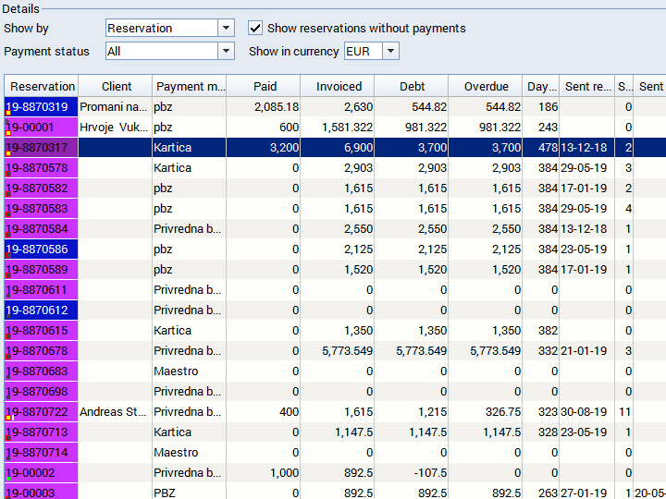Click the red marker on reservation 19-8870578
The height and width of the screenshot is (499, 666).
[x=8, y=173]
